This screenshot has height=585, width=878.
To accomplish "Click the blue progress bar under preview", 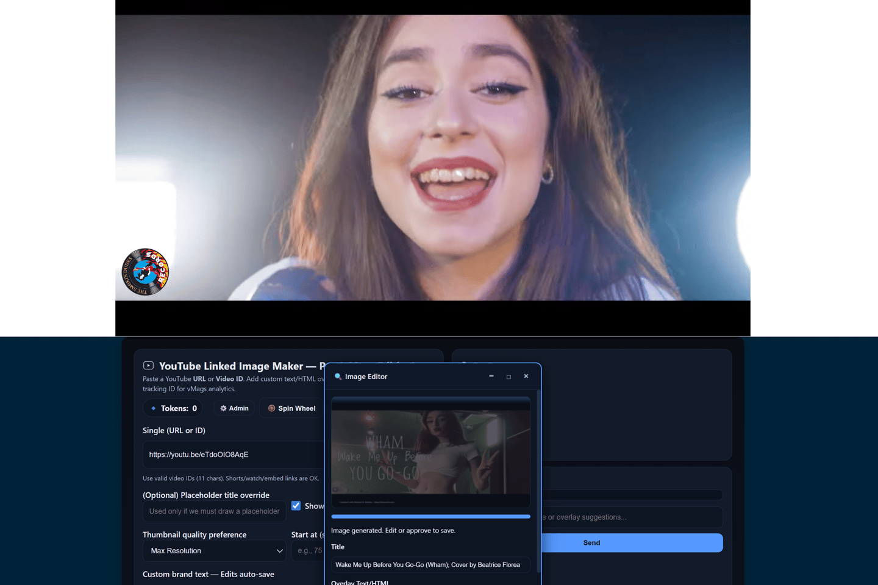I will pyautogui.click(x=430, y=517).
